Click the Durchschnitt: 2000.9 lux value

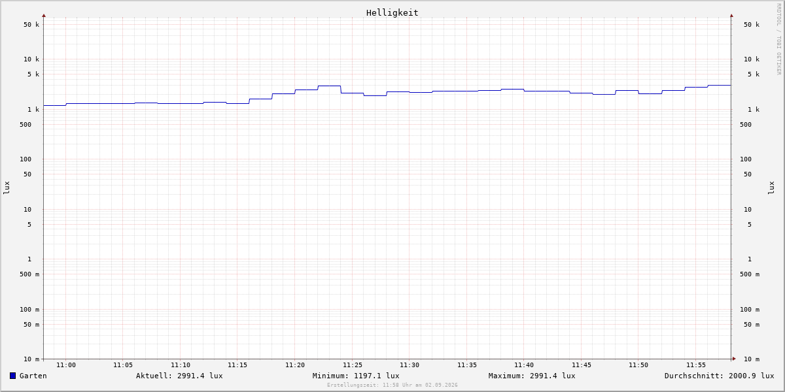coord(720,376)
